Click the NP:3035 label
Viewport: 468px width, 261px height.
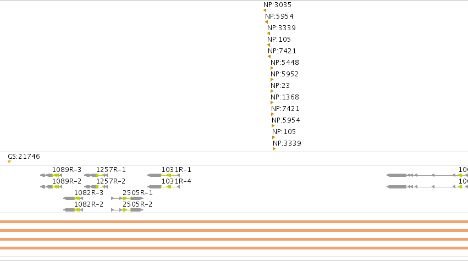pos(277,5)
